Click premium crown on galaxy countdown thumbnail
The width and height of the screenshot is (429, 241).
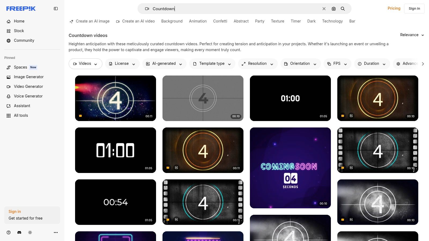pyautogui.click(x=80, y=116)
